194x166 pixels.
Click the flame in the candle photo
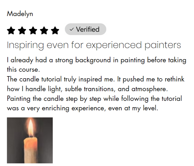(x=31, y=127)
